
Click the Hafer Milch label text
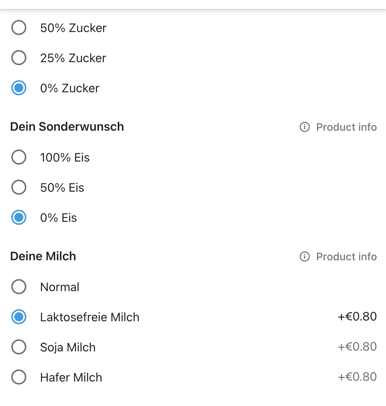click(x=71, y=377)
